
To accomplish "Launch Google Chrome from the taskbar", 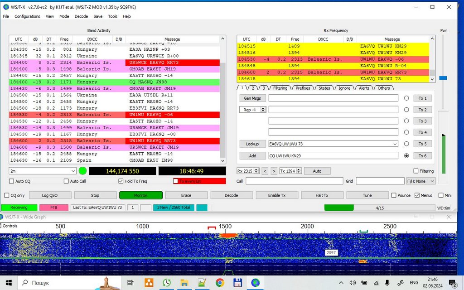I will click(x=220, y=283).
